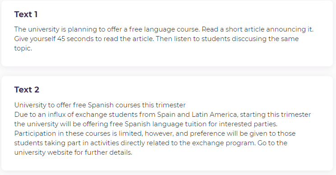The height and width of the screenshot is (175, 336).
Task: Click the word "topic." ending Text 1
Action: (x=23, y=48)
